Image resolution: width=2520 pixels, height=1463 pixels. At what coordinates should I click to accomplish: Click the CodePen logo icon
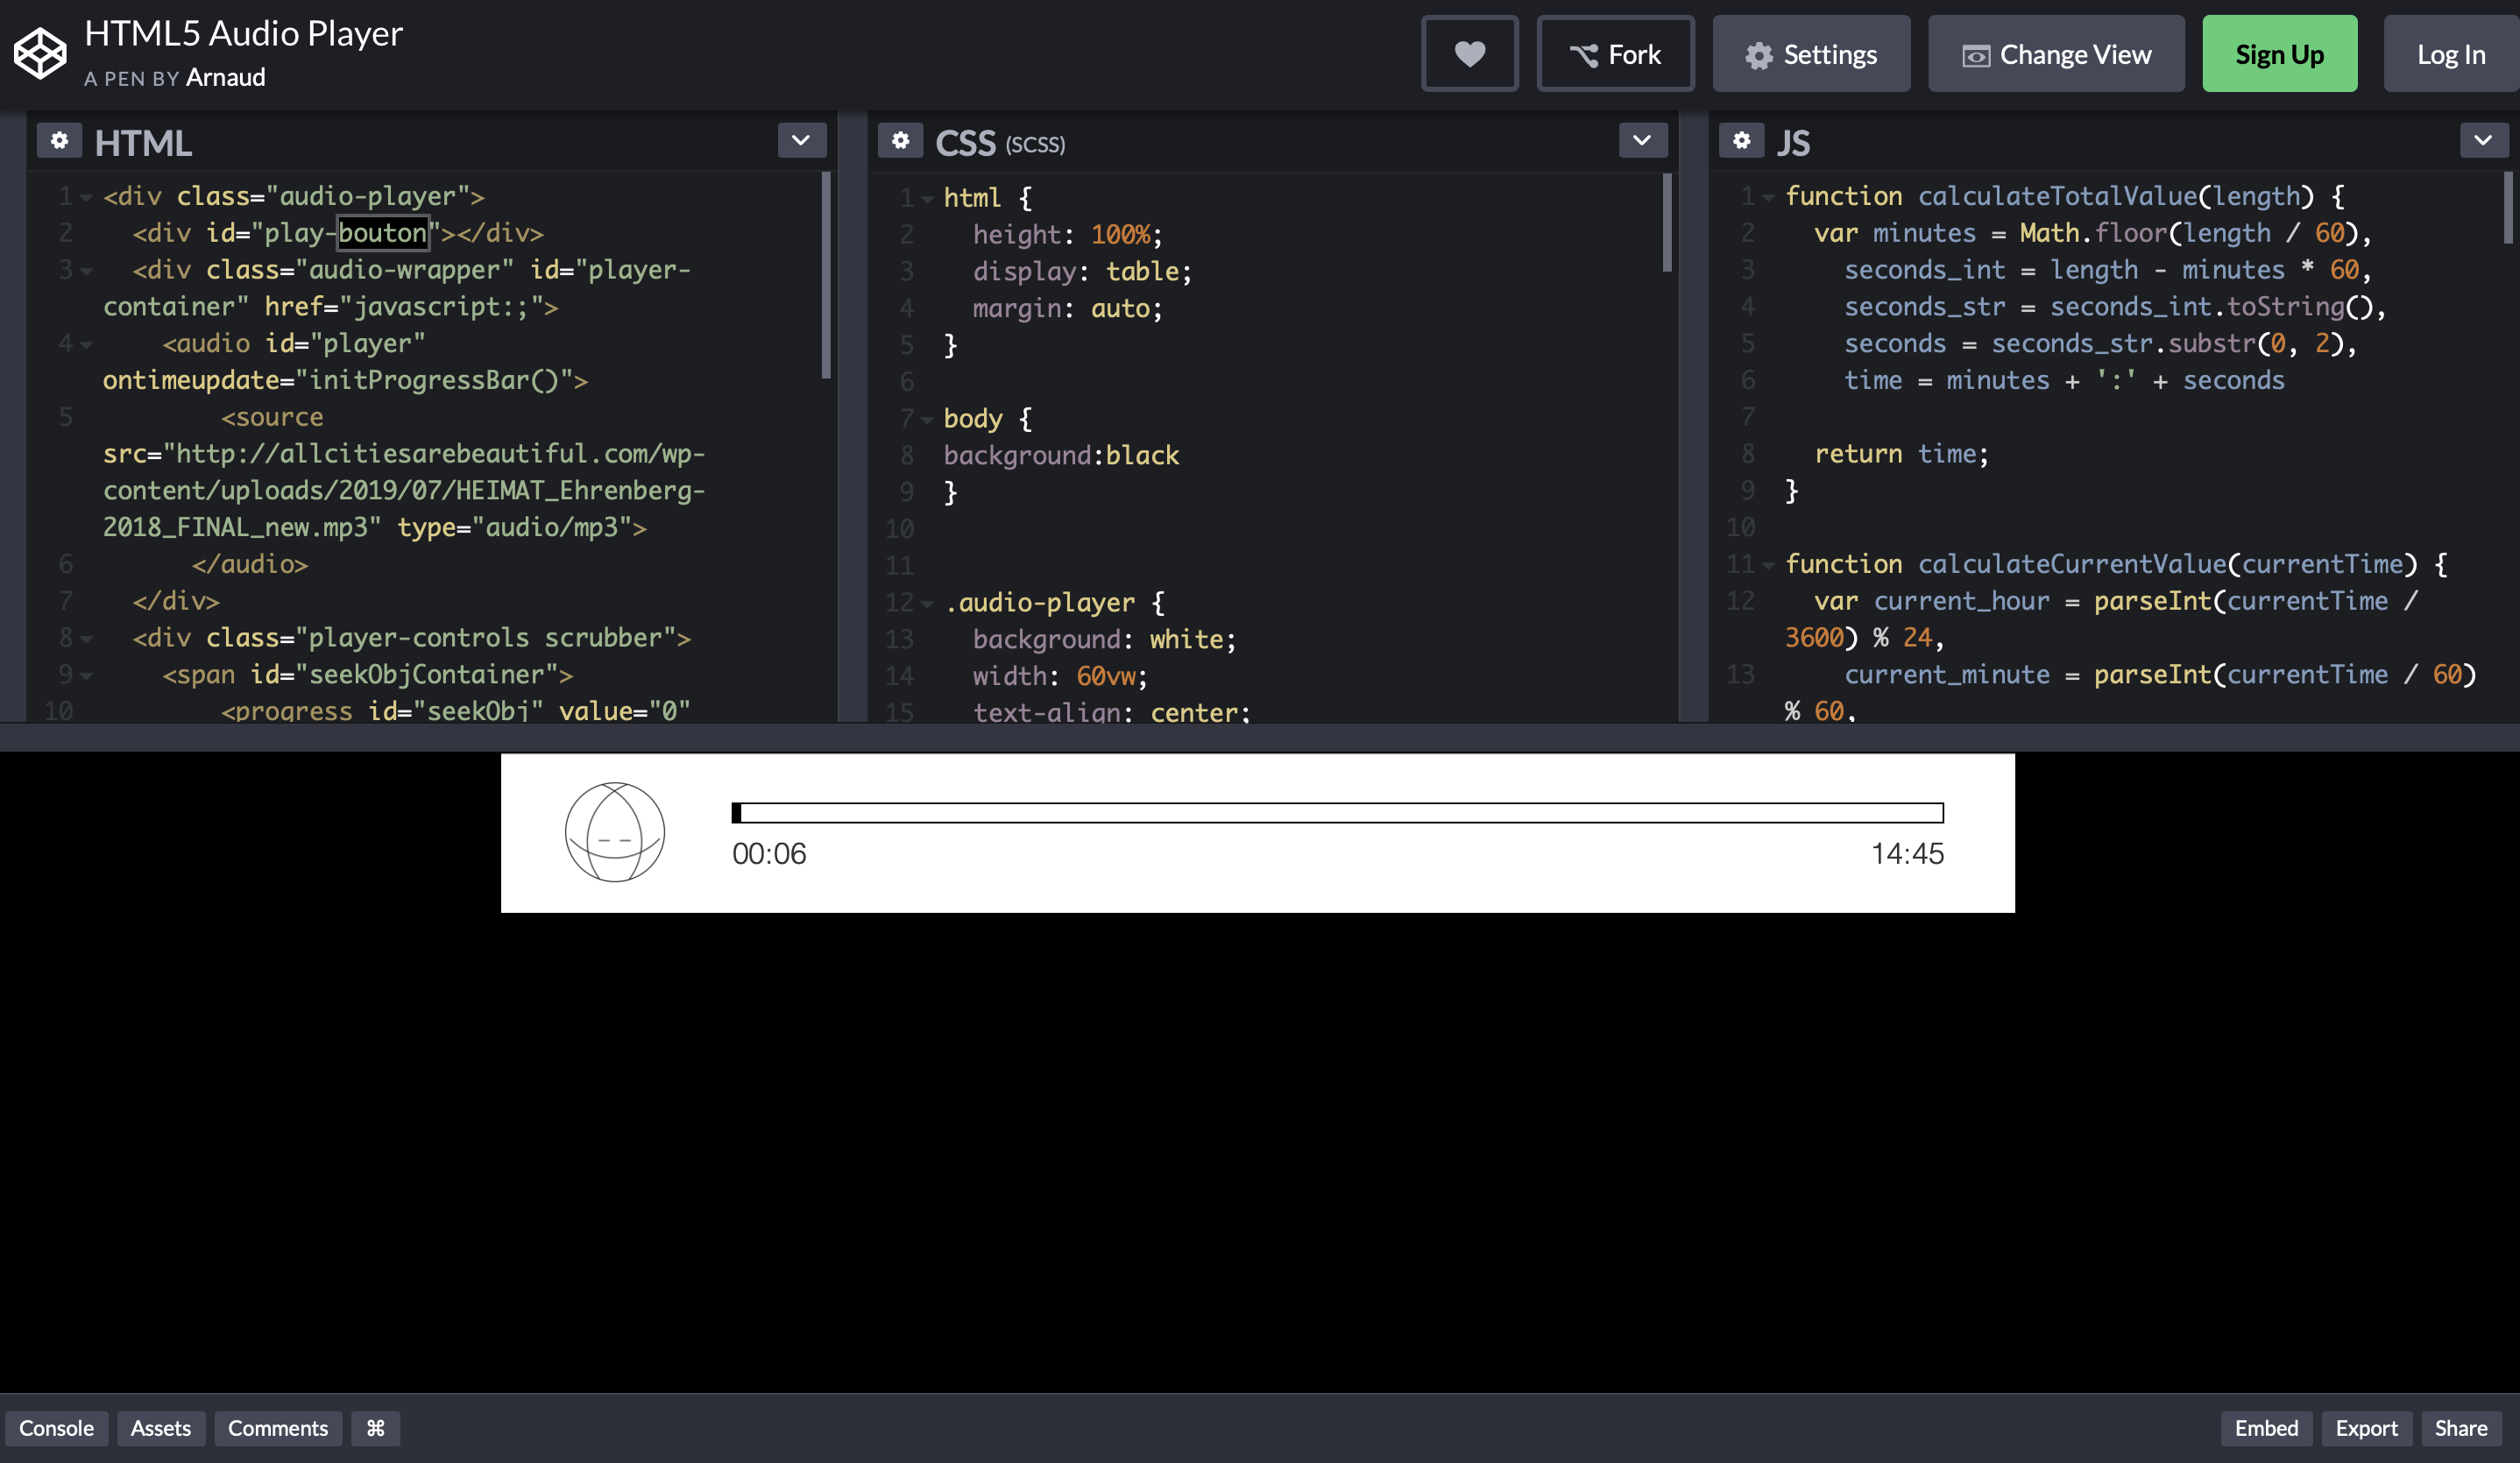coord(40,53)
